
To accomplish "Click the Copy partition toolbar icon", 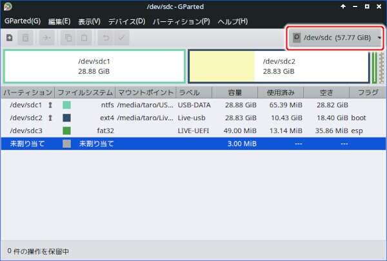I will pos(68,39).
